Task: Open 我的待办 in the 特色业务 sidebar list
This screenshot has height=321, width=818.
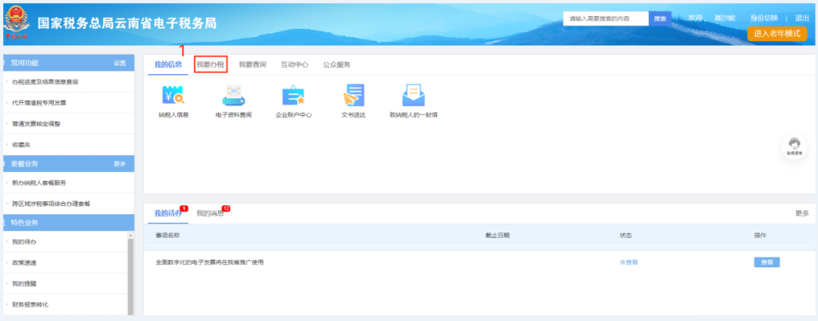Action: pos(24,242)
